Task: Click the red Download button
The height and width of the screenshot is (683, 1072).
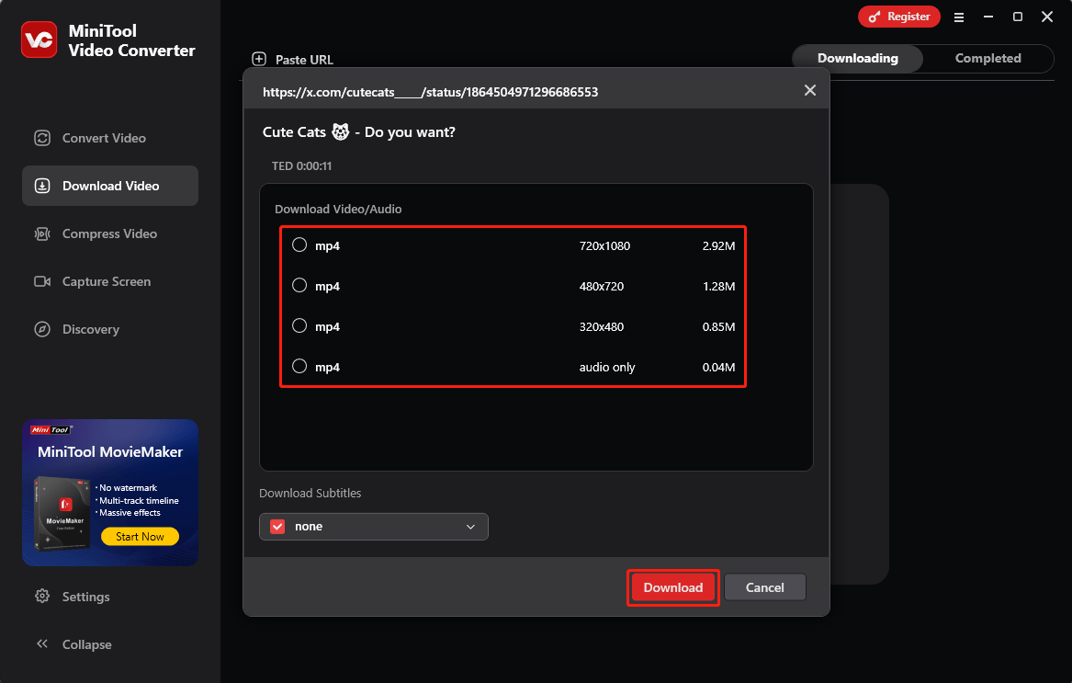Action: pyautogui.click(x=672, y=588)
